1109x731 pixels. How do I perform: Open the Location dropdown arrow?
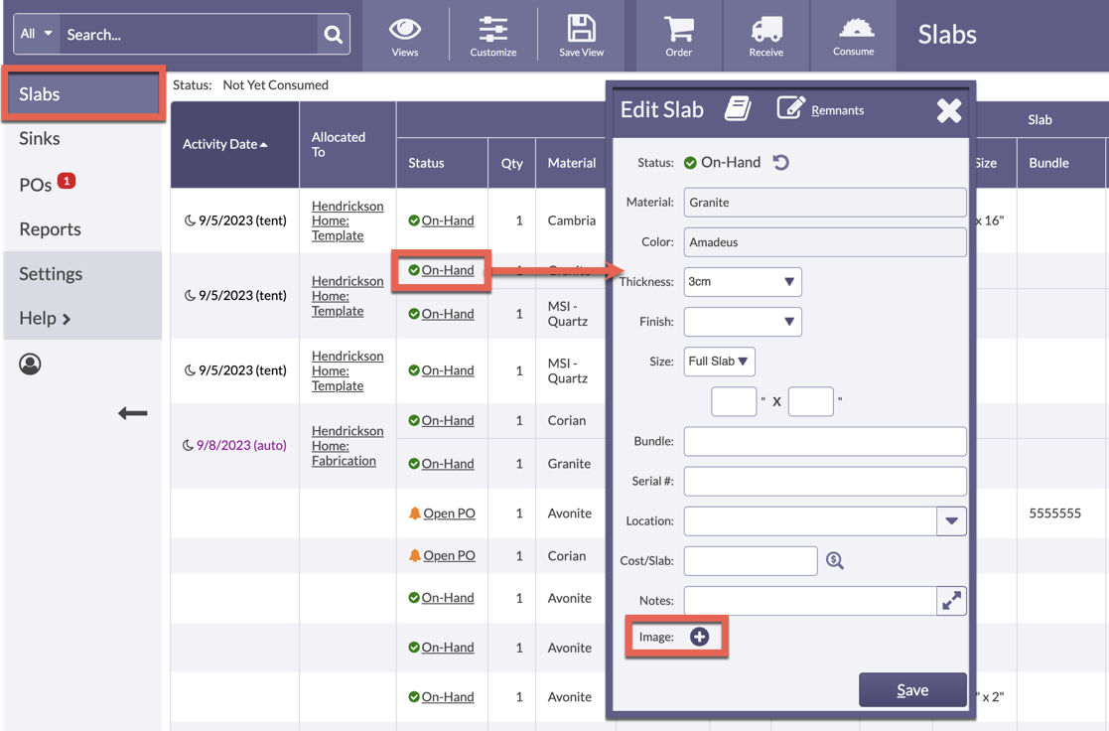951,521
